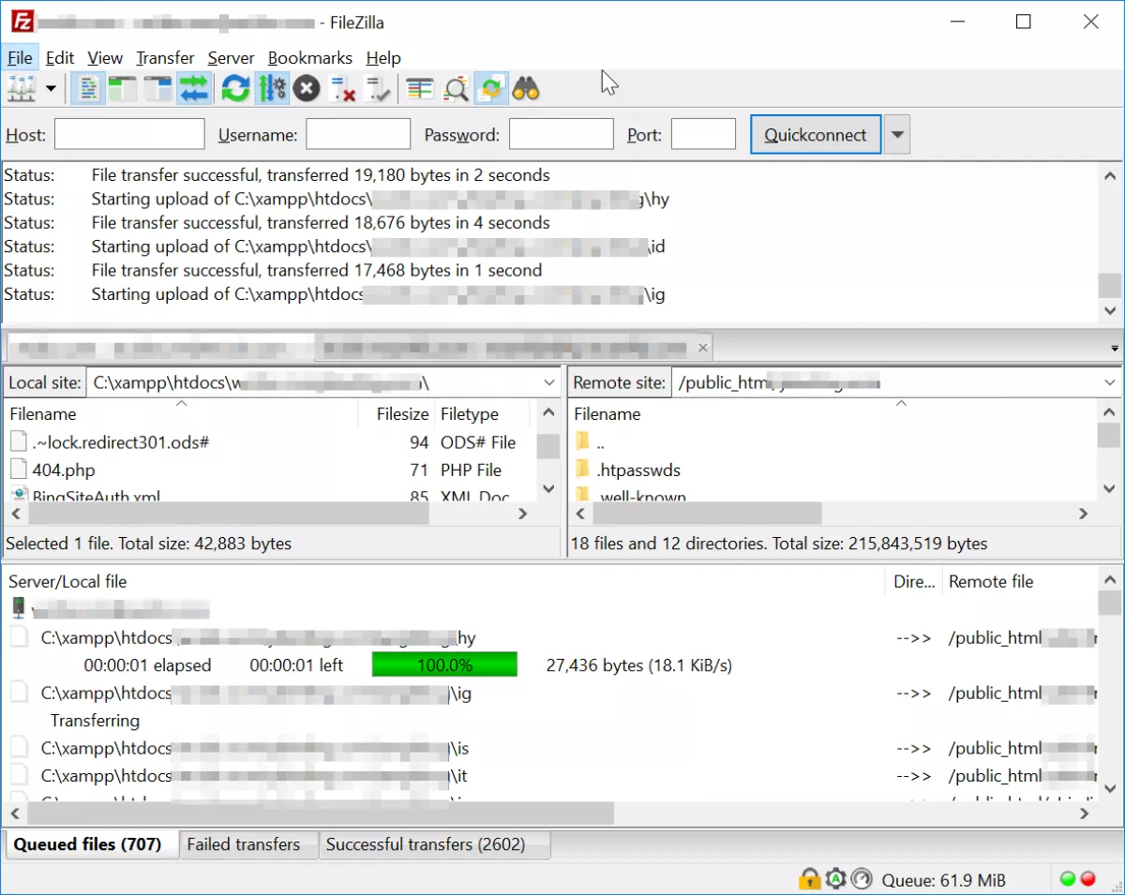Sort local files by Filesize column
The image size is (1125, 895).
click(397, 413)
